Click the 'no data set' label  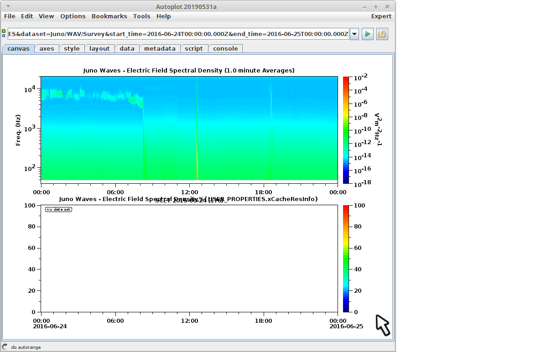click(x=58, y=209)
